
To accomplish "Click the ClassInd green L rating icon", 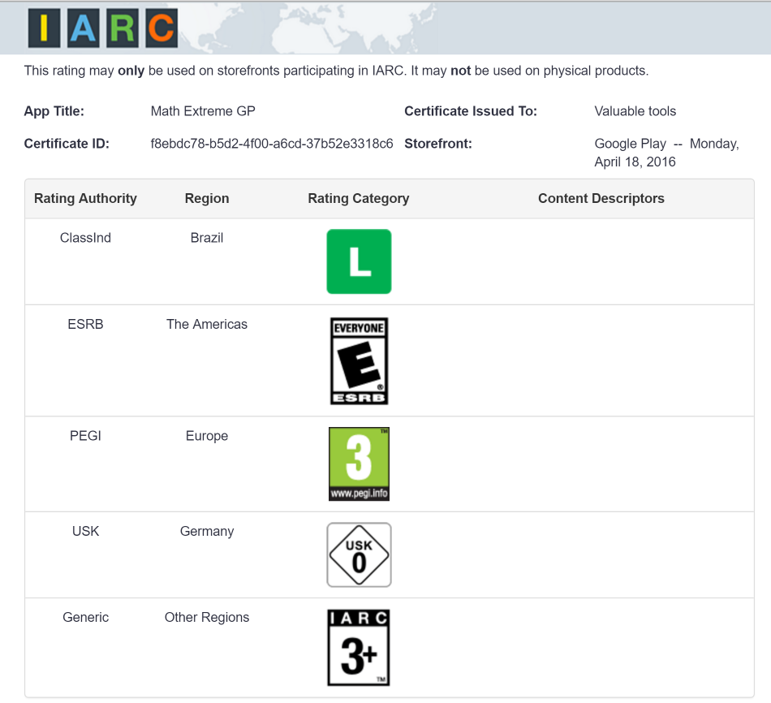I will [x=359, y=261].
